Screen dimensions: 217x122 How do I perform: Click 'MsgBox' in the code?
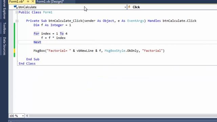click(39, 51)
